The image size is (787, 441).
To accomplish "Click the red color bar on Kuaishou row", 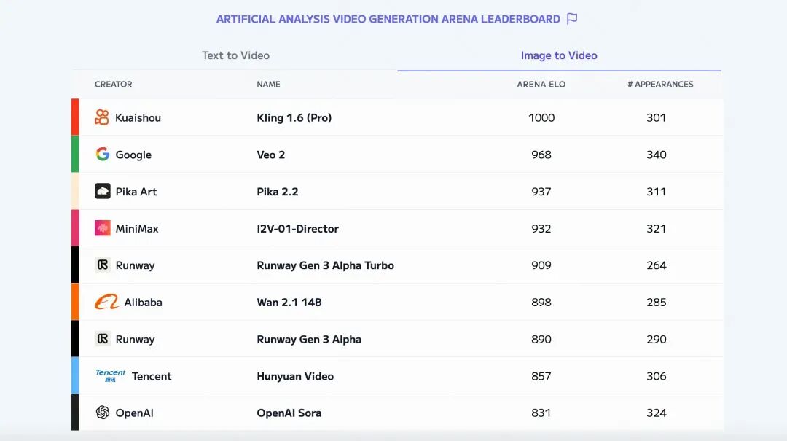I will 75,117.
